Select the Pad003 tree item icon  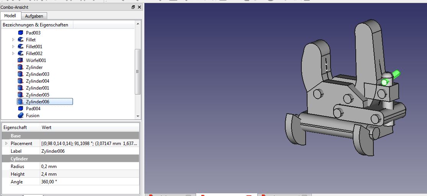[21, 33]
